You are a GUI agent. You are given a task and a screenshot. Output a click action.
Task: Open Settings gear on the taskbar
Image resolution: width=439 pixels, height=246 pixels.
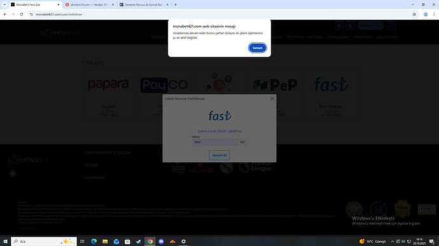click(183, 242)
